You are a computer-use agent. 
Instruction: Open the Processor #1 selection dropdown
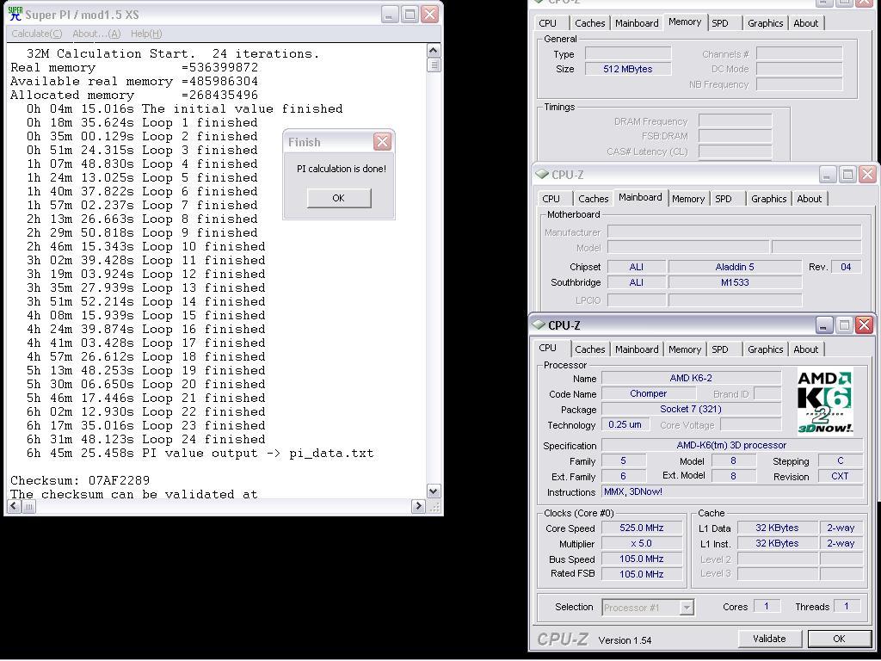tap(686, 608)
